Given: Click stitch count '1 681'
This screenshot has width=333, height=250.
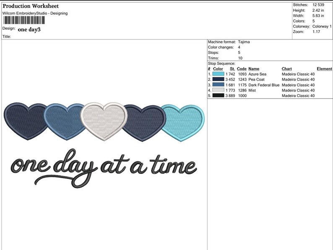Looking at the screenshot, I should point(230,85).
